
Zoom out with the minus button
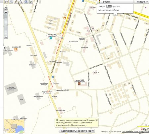[x=6, y=12]
